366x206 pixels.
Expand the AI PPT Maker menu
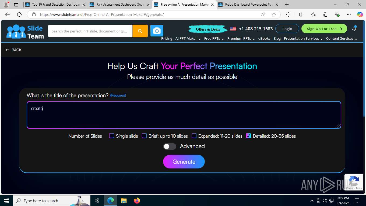coord(188,39)
